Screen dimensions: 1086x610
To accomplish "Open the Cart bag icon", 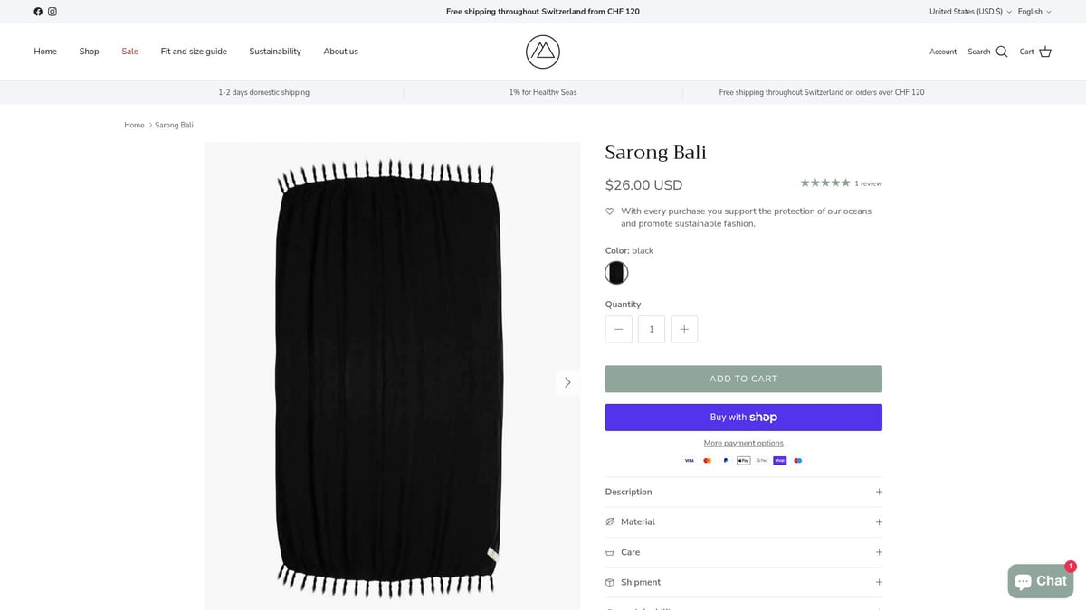I will point(1045,52).
